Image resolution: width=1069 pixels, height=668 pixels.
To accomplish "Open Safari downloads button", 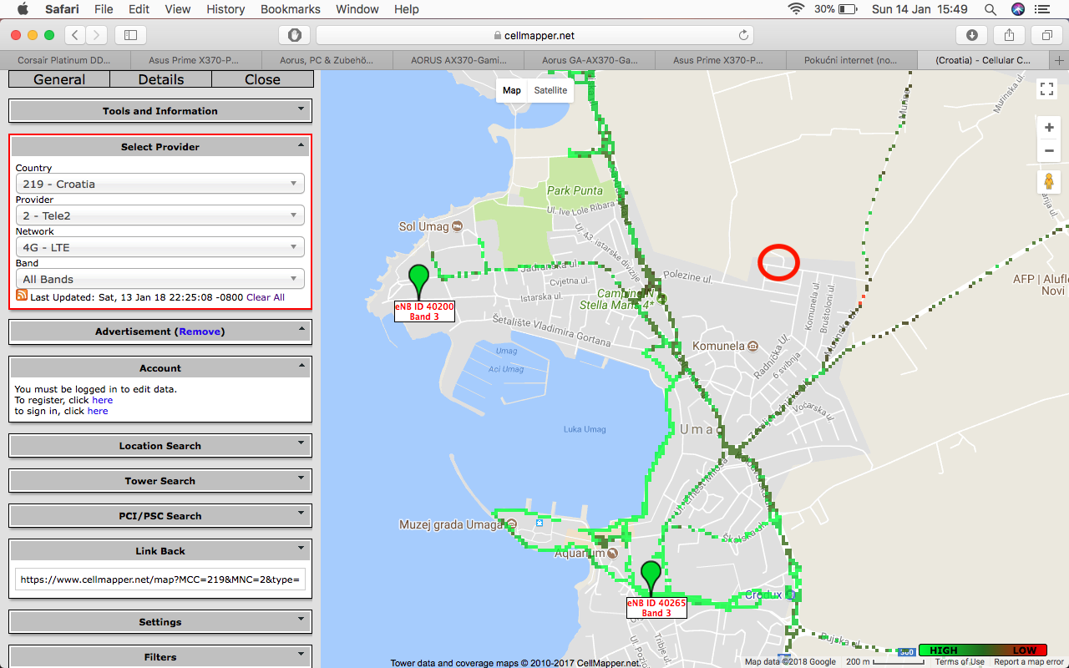I will click(x=972, y=35).
